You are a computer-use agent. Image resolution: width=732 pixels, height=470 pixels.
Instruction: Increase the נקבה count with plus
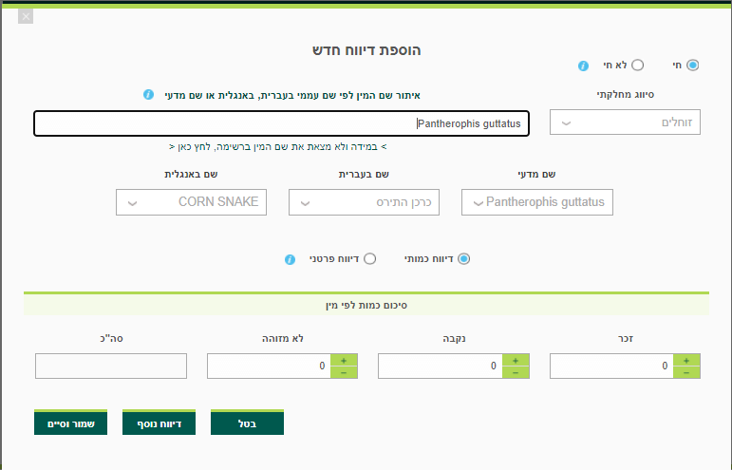(x=516, y=360)
